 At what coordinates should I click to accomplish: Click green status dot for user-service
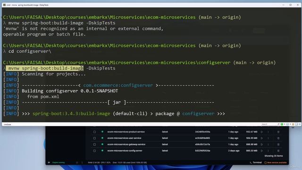[102, 138]
